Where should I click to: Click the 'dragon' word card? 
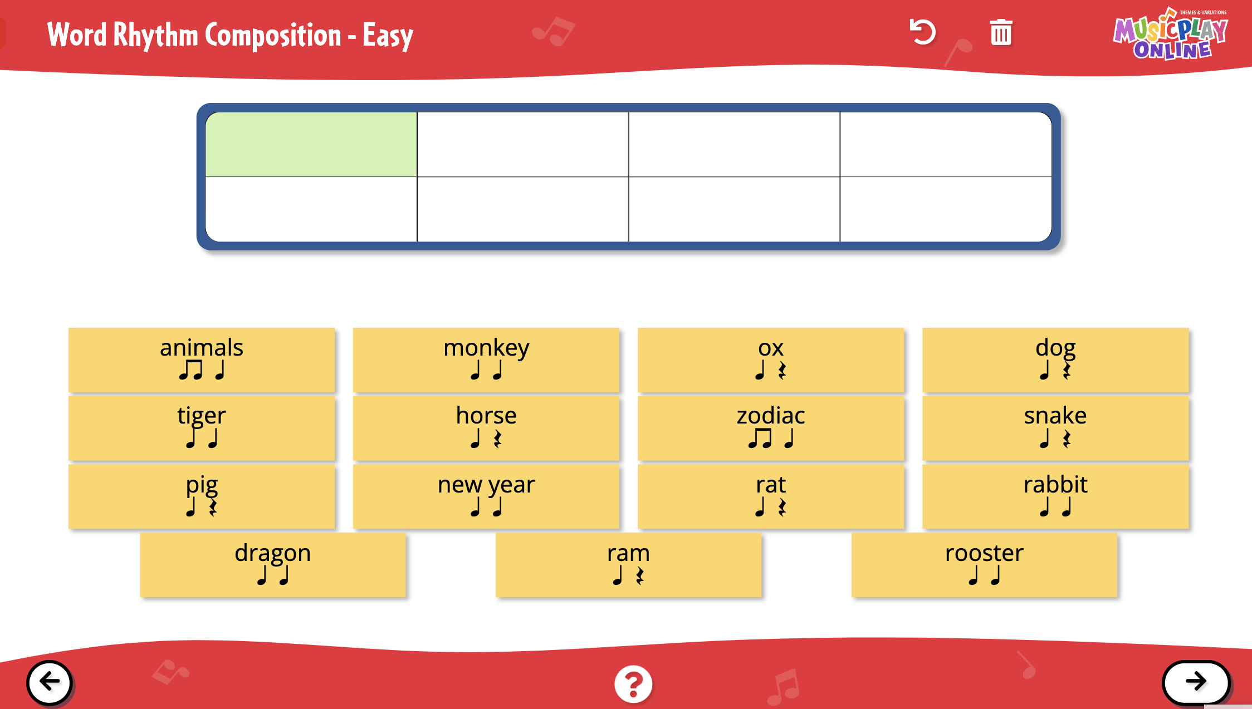[x=273, y=565]
